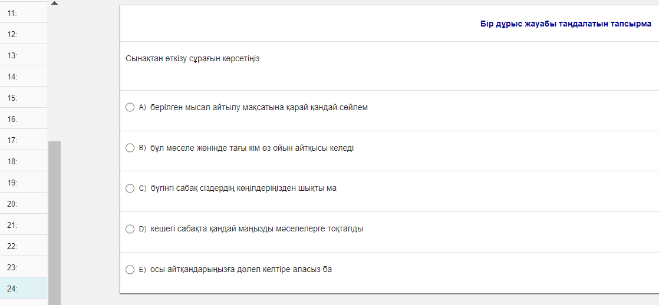
Task: Navigate to question 14
Action: [24, 77]
